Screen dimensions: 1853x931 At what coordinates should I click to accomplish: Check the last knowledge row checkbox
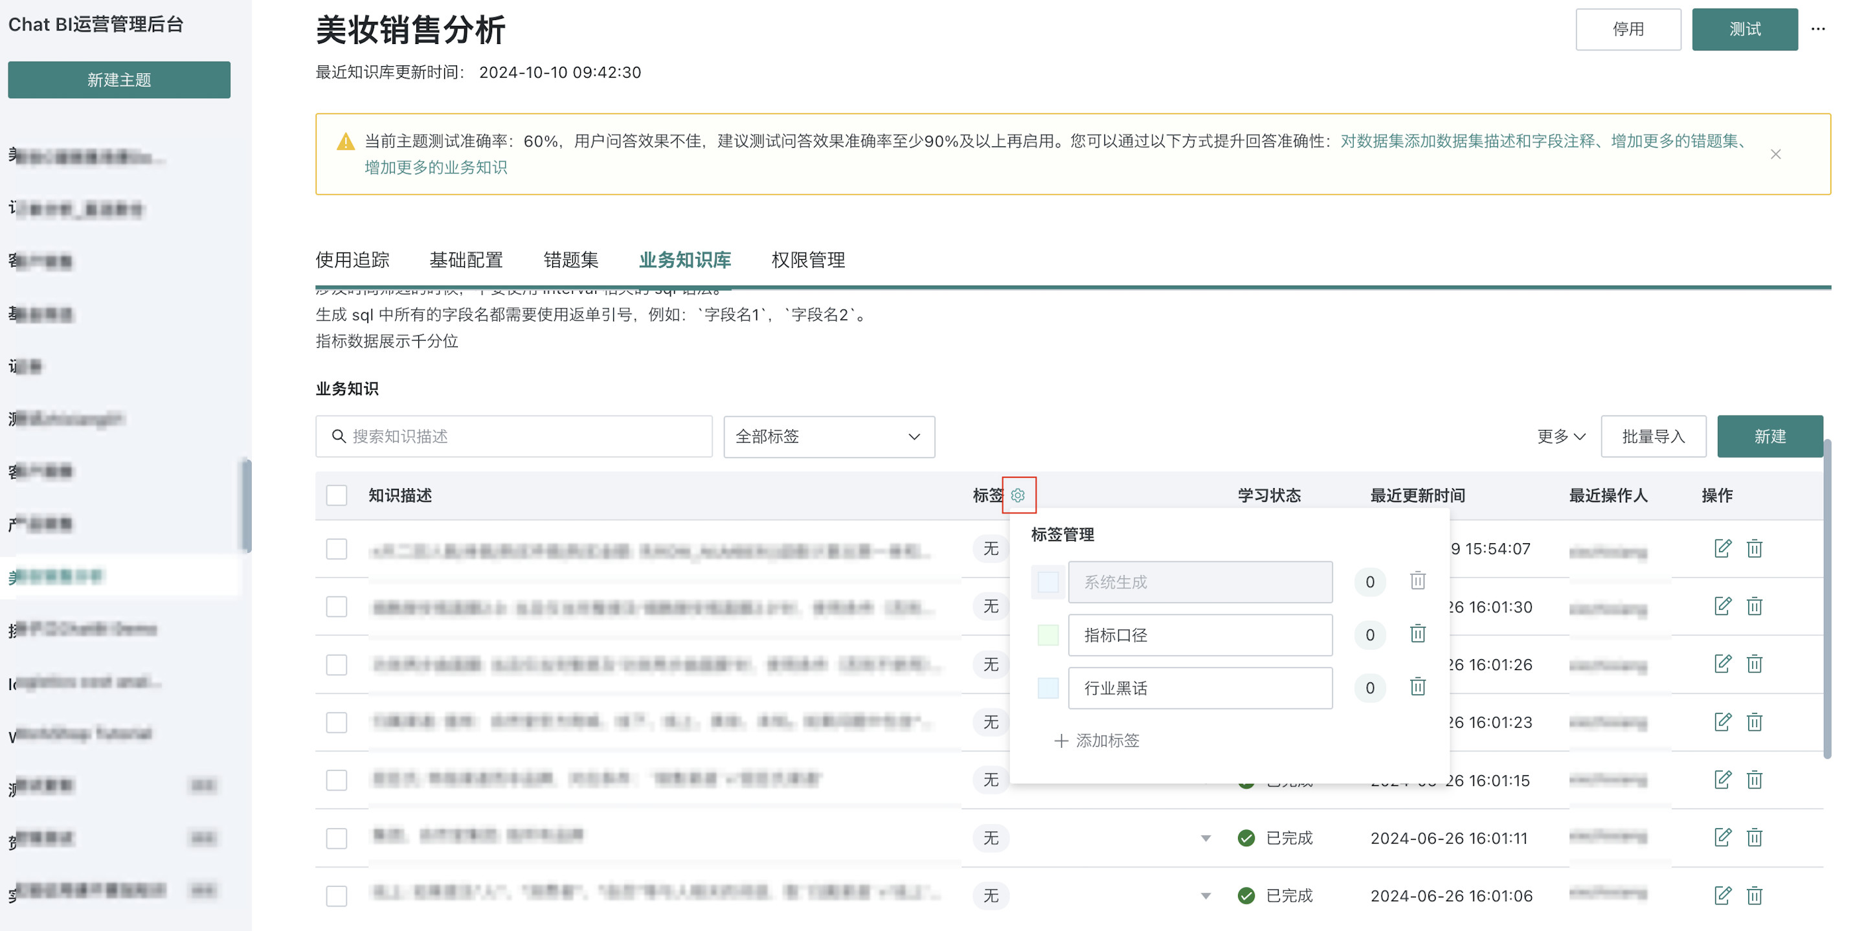click(x=337, y=896)
